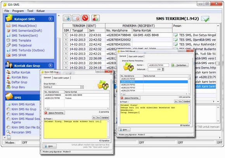This screenshot has height=158, width=225.
Task: Open the Tool menu
Action: click(x=30, y=11)
